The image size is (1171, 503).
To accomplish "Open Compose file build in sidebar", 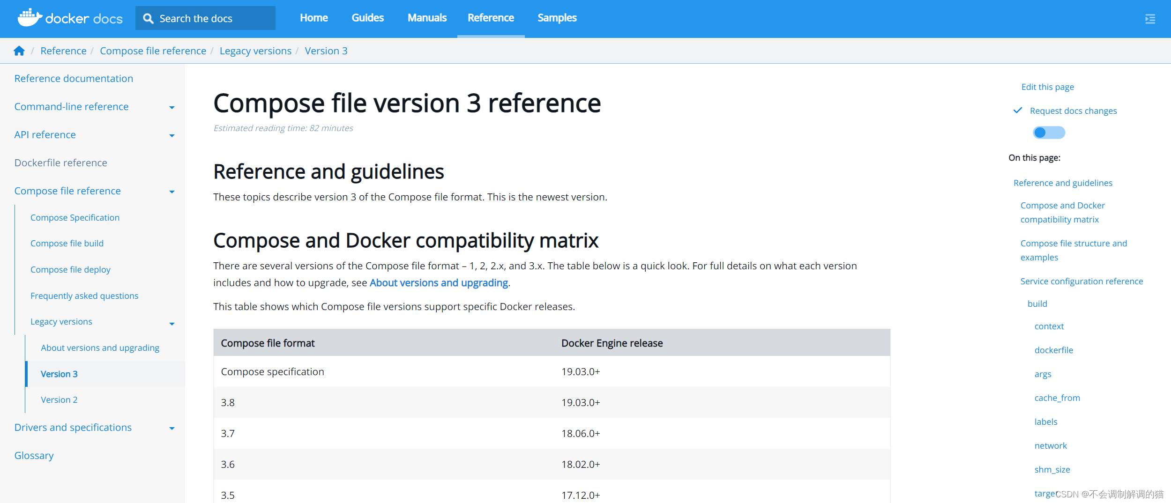I will click(67, 243).
